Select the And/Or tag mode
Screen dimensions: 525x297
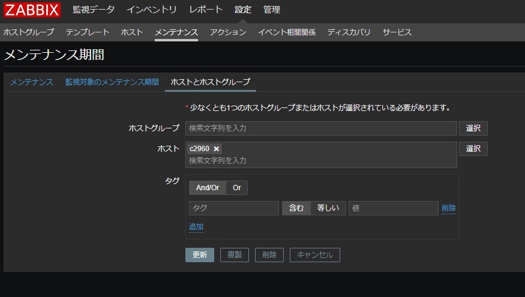point(208,188)
